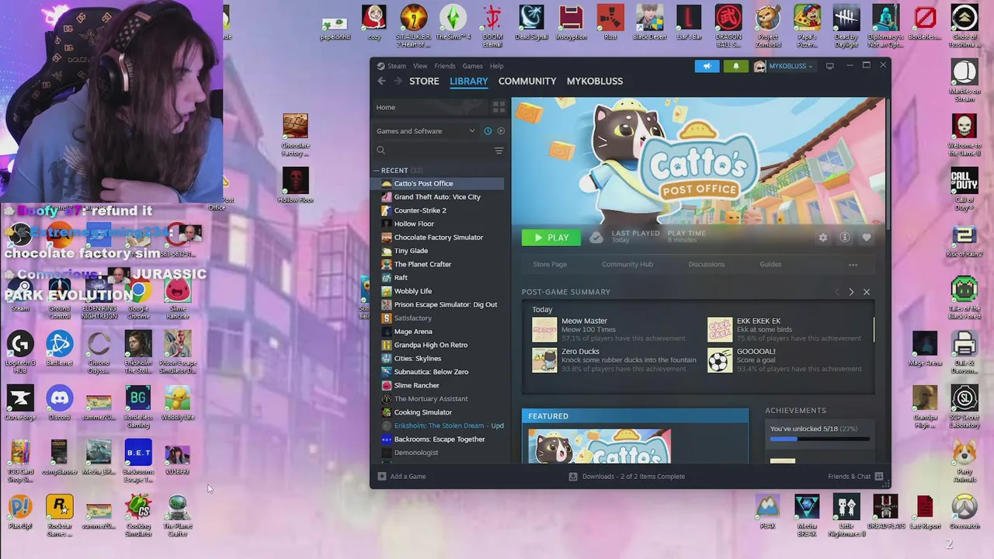
Task: Launch Hollow Floor desktop shortcut
Action: pos(295,186)
